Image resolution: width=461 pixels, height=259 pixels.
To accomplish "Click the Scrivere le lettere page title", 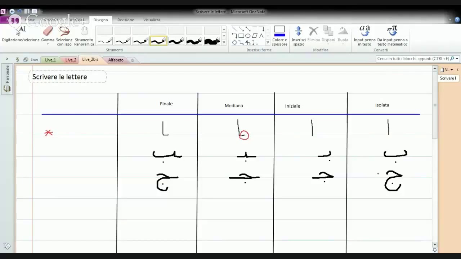I will (60, 77).
